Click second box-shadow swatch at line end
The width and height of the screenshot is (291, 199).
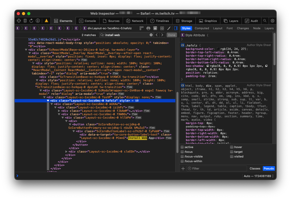(266, 66)
